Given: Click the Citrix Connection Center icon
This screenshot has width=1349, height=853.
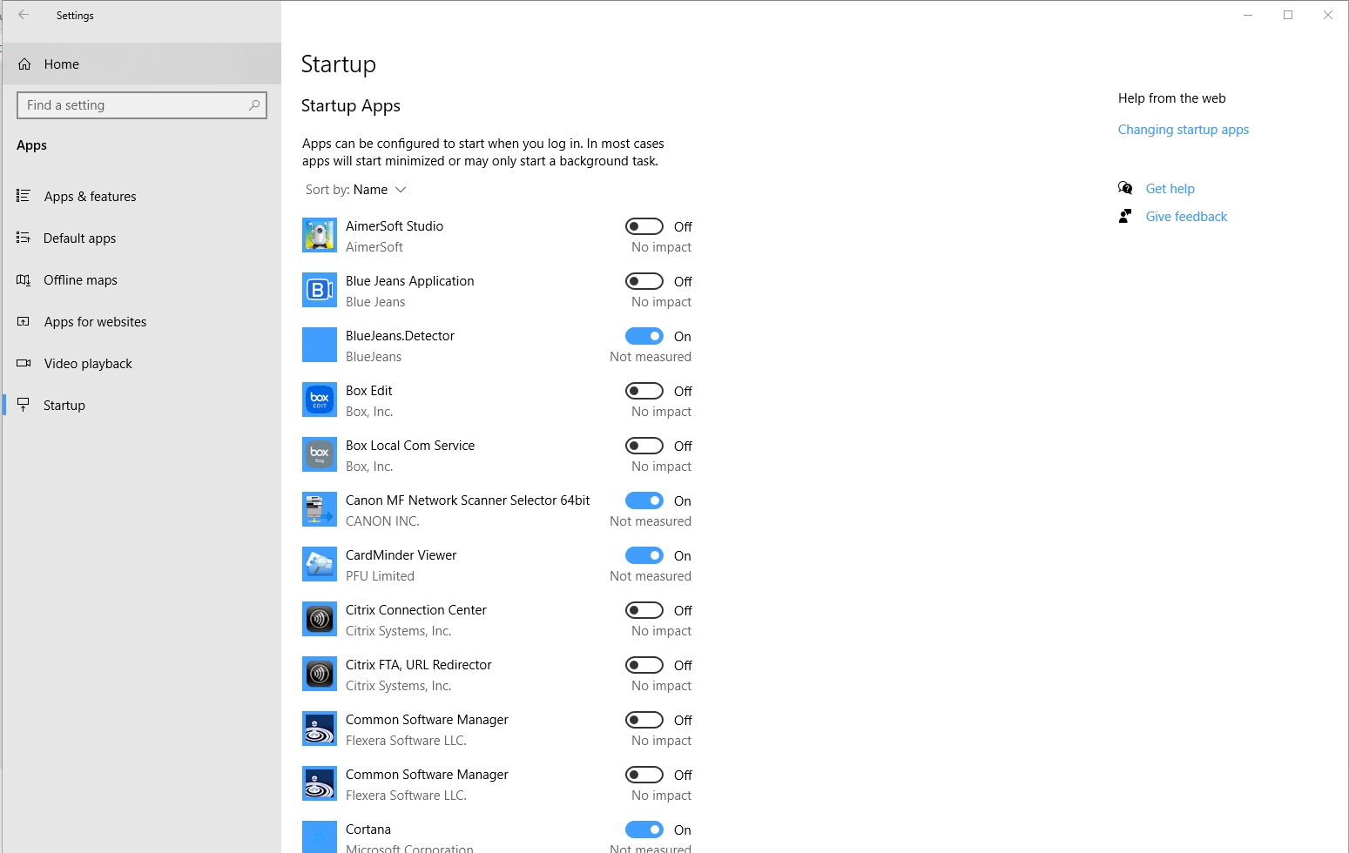Looking at the screenshot, I should 319,619.
